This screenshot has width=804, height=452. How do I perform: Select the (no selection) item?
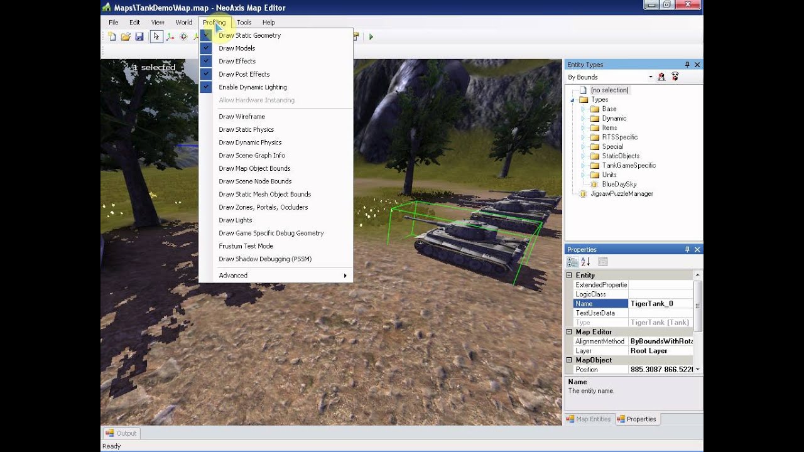coord(609,90)
